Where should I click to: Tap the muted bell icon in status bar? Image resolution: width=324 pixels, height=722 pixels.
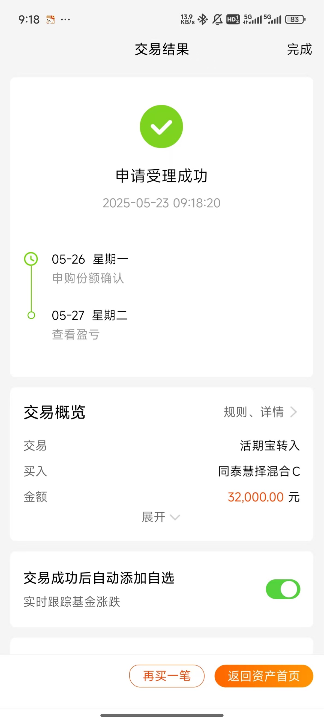click(217, 19)
